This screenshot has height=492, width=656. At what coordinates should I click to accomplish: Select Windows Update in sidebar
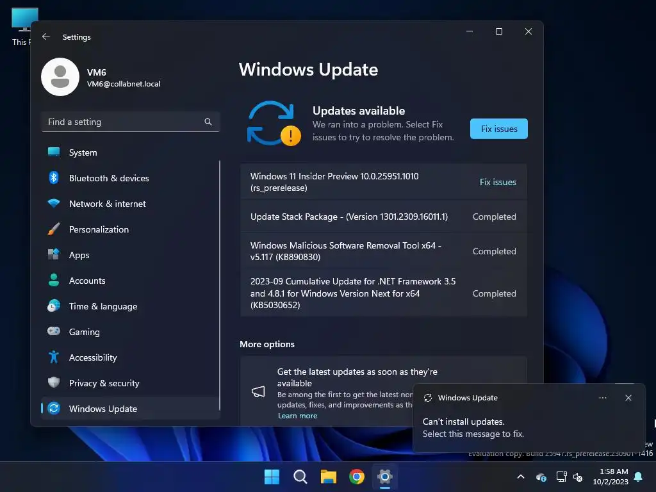coord(130,408)
